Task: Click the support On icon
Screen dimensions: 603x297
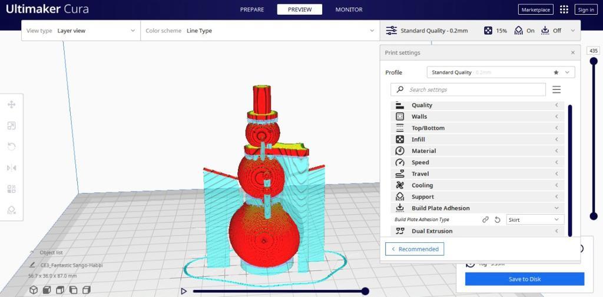Action: point(518,31)
